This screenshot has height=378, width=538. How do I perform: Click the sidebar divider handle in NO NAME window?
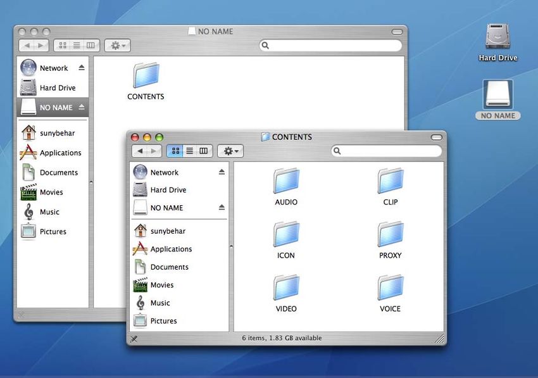pyautogui.click(x=91, y=182)
